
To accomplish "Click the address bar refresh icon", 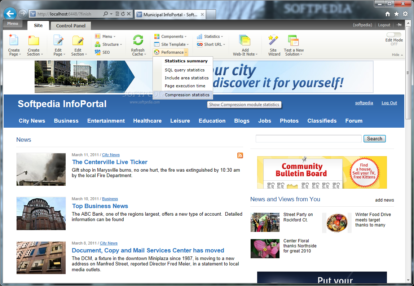I will point(123,14).
